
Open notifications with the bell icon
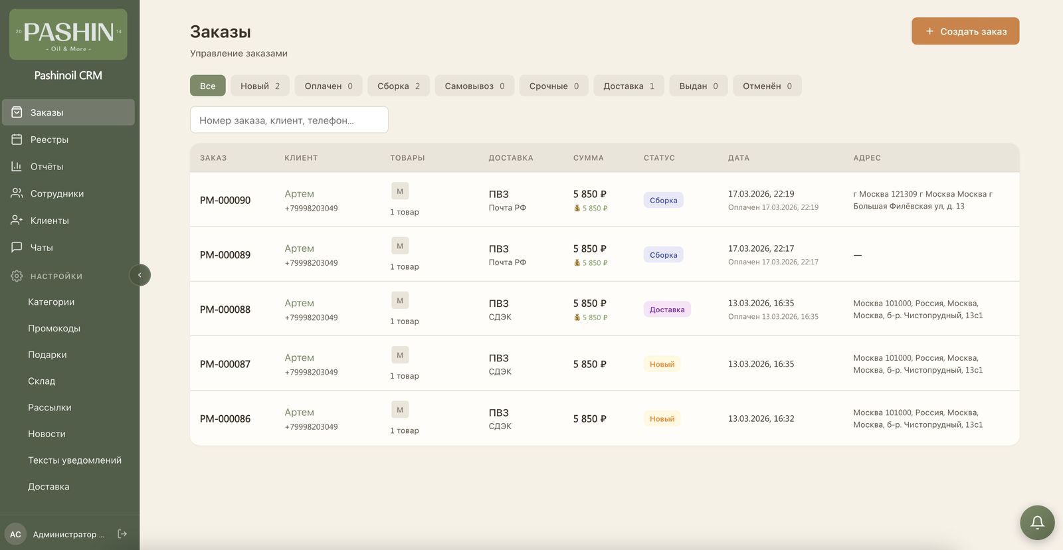tap(1037, 523)
